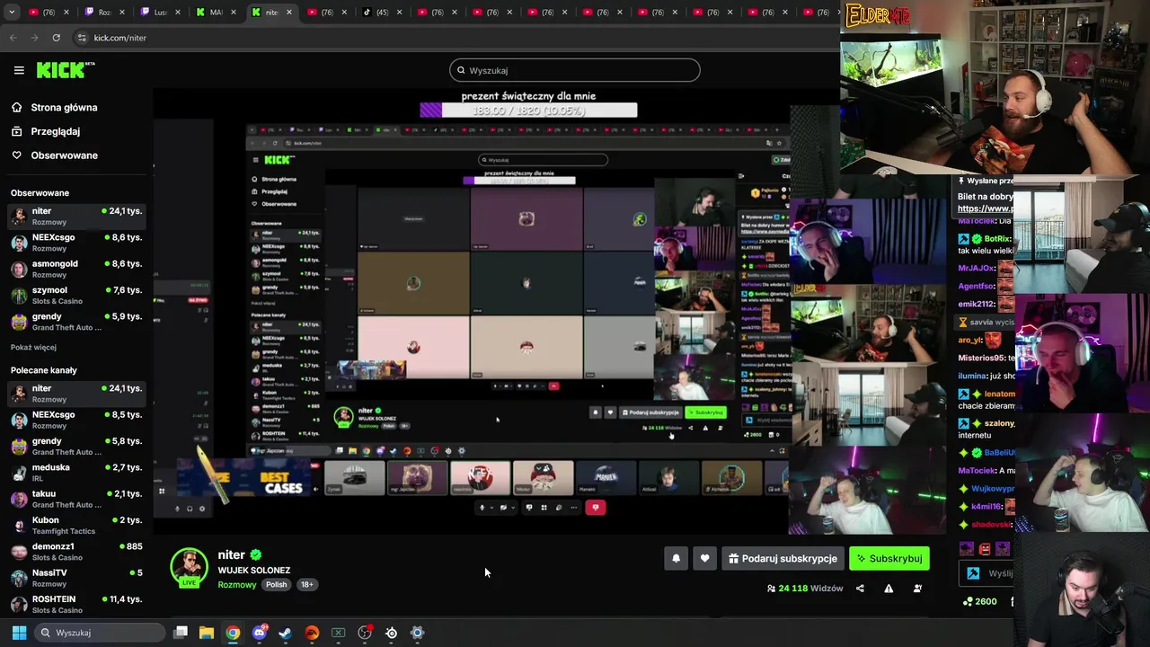The image size is (1150, 647).
Task: Click the 18+ tag
Action: click(x=306, y=585)
